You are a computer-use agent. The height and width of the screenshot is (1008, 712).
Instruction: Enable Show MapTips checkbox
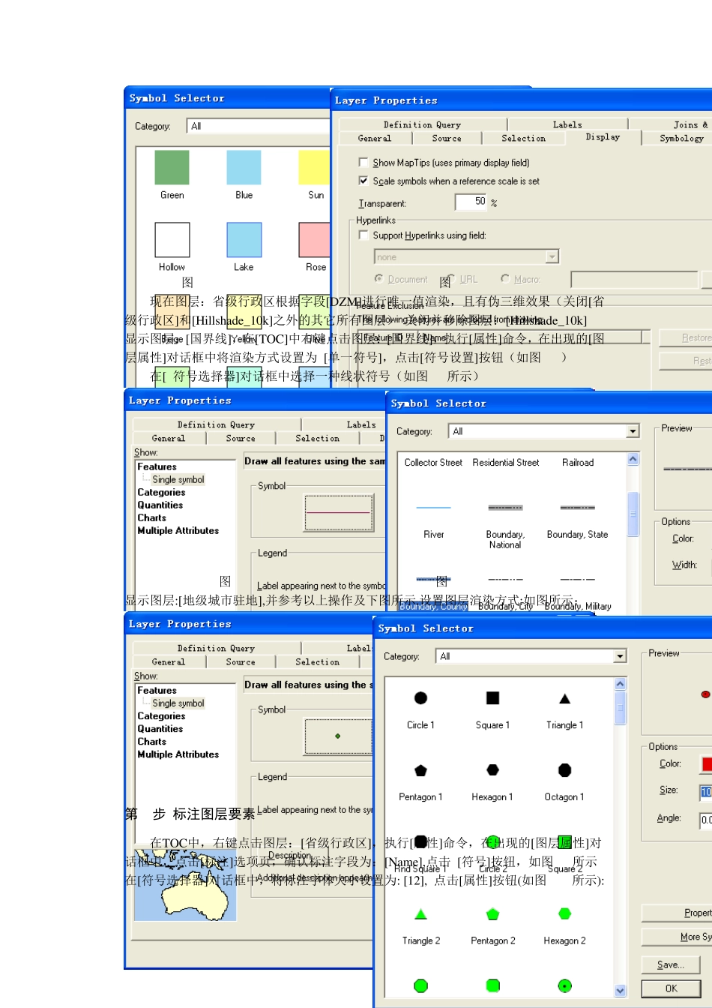coord(363,163)
